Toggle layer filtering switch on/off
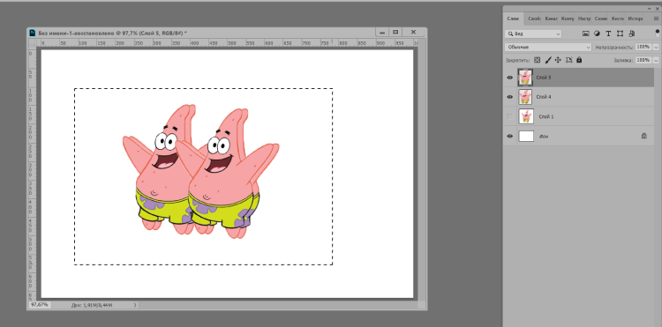 click(x=657, y=33)
